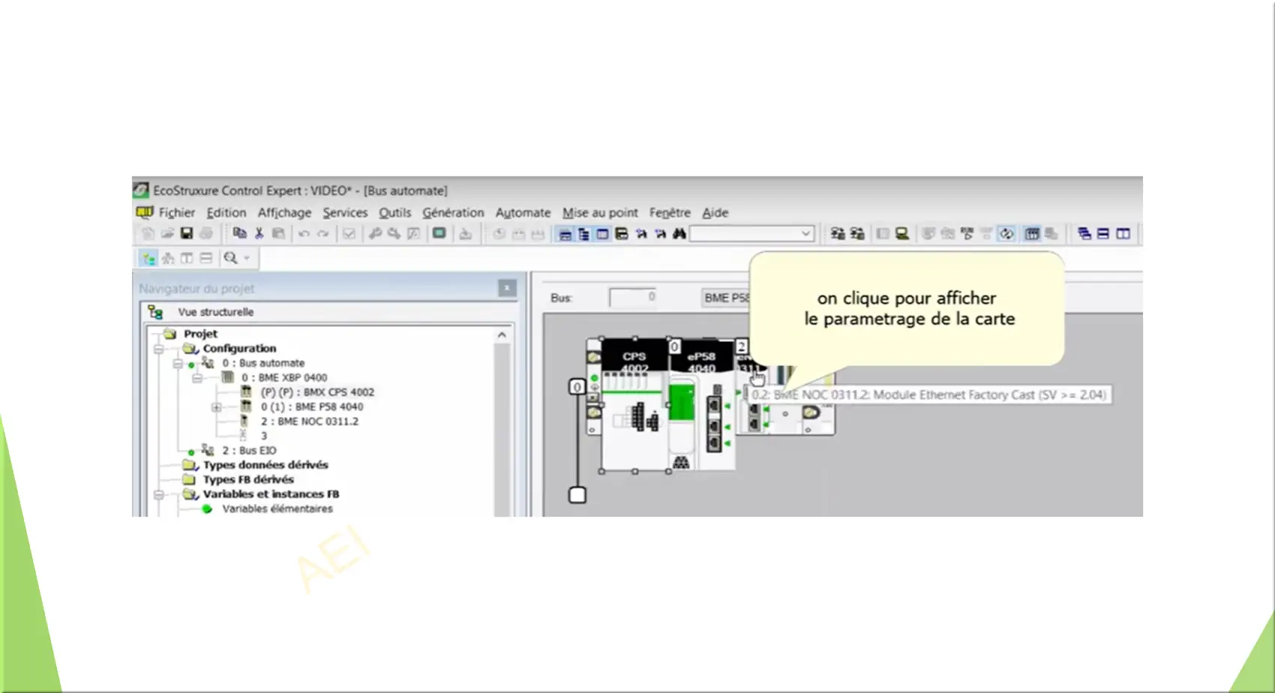Open the Génération menu
Viewport: 1275px width, 693px height.
tap(453, 213)
